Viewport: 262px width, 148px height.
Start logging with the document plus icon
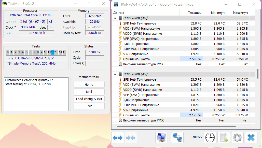[x=224, y=138]
